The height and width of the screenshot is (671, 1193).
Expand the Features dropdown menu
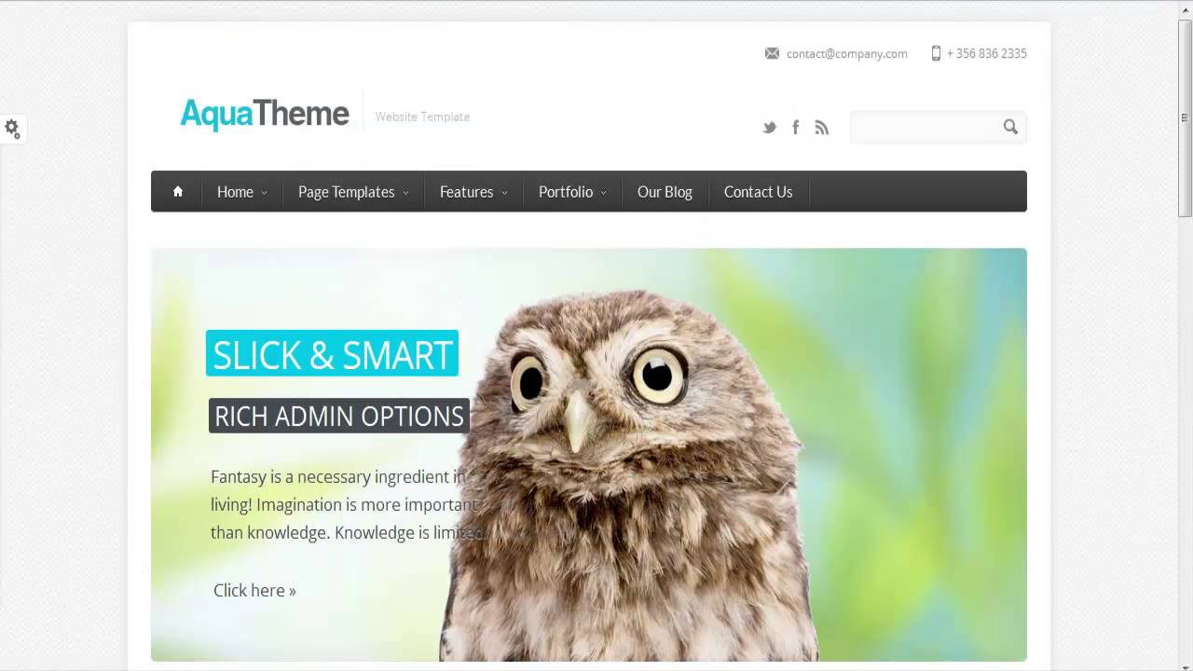click(x=473, y=192)
